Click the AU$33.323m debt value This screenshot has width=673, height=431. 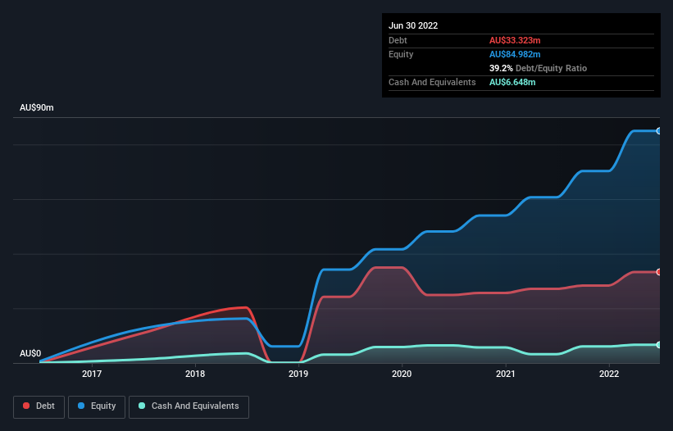[515, 40]
